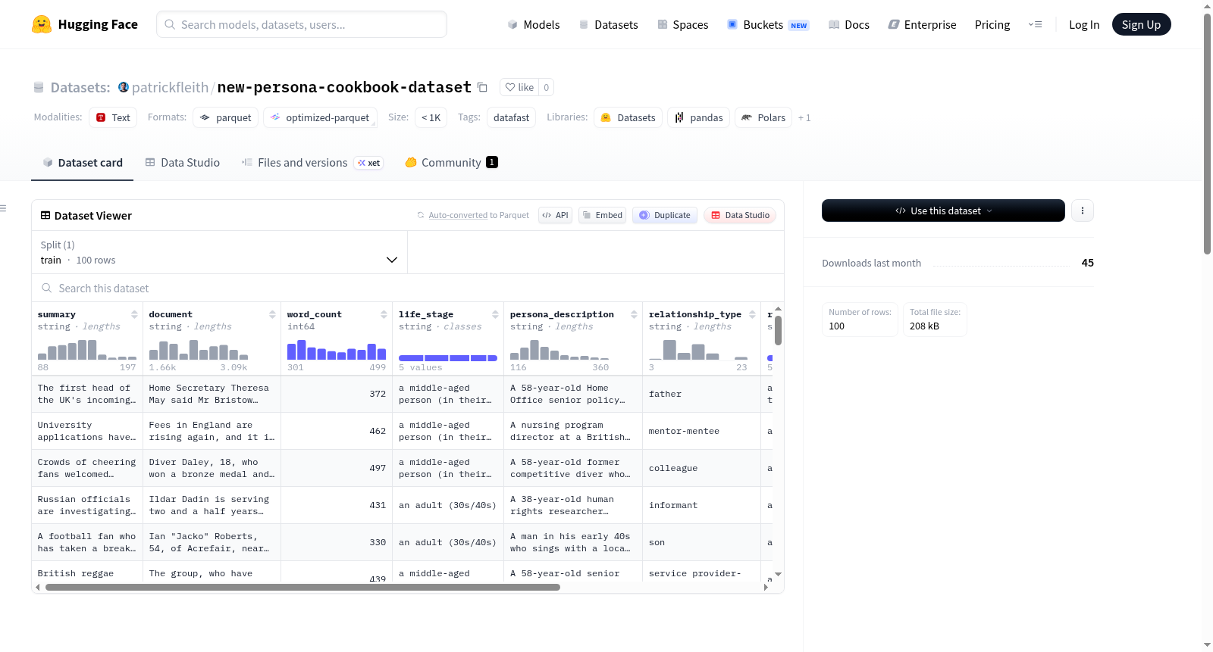Open Data Studio from the viewer header

(740, 215)
